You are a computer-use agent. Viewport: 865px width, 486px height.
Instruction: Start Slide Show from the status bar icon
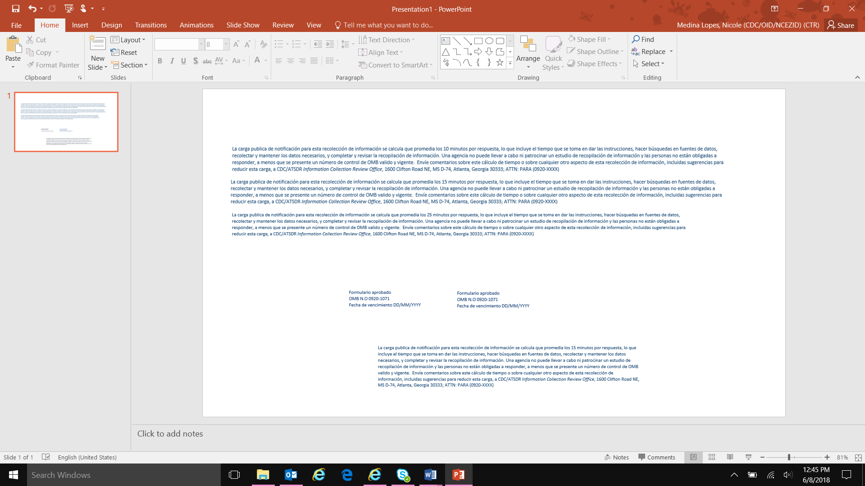pos(748,457)
